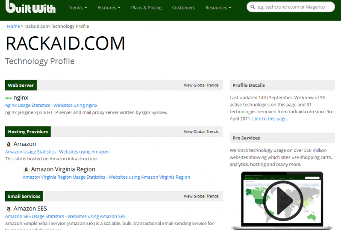The image size is (341, 230).
Task: Click the Amazon Virginia Region icon
Action: coord(26,170)
